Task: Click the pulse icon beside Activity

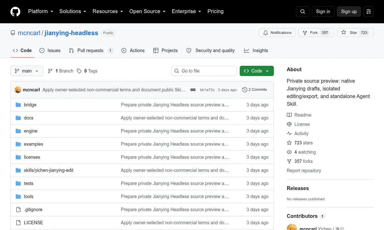Action: point(289,134)
